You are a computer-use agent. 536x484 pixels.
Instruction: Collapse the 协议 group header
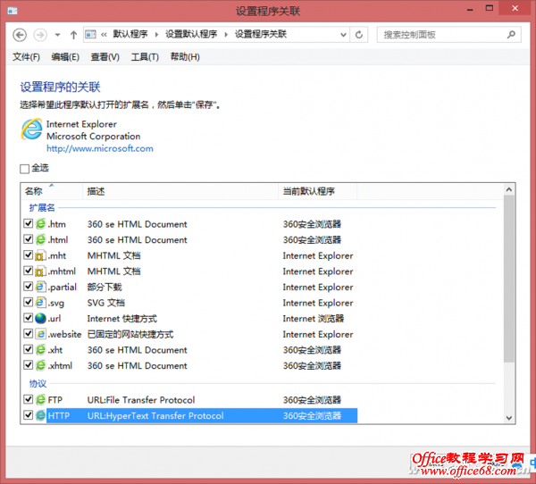38,383
